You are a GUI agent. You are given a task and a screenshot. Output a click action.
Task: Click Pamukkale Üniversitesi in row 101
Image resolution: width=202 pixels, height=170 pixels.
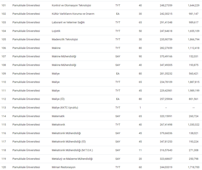coord(26,5)
